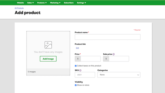
Task: Click 'You don't have any images' text
Action: 48,52
